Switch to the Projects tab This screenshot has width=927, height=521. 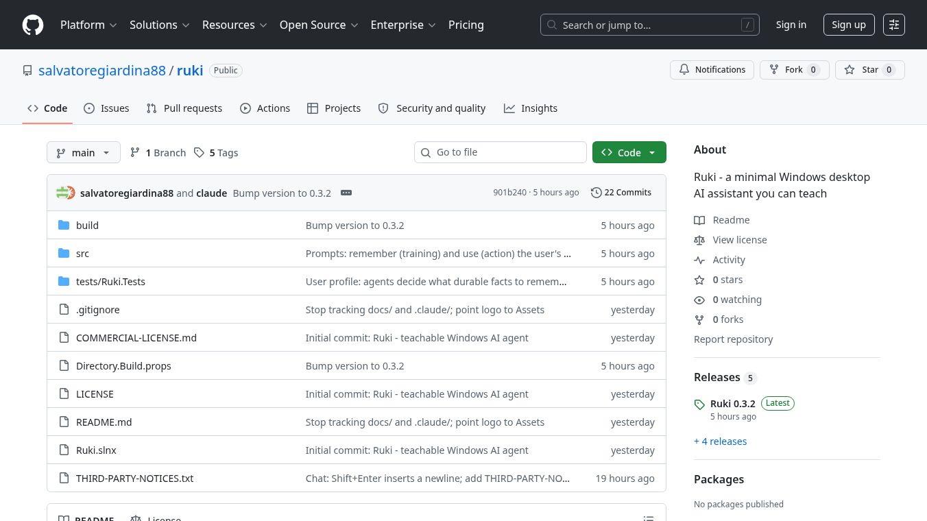point(334,108)
